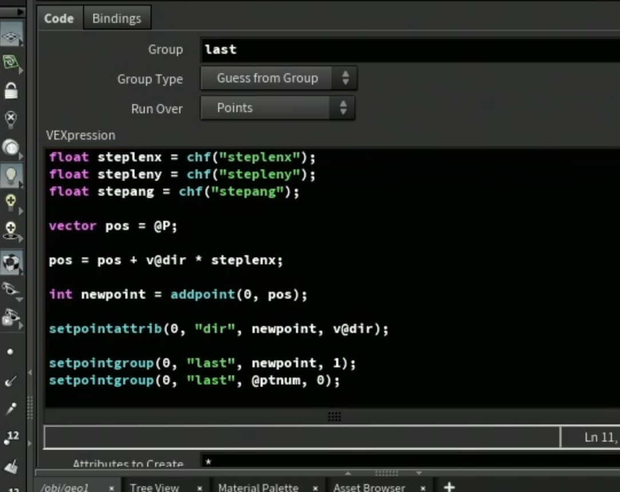
Task: Toggle the construction plane icon
Action: point(11,36)
